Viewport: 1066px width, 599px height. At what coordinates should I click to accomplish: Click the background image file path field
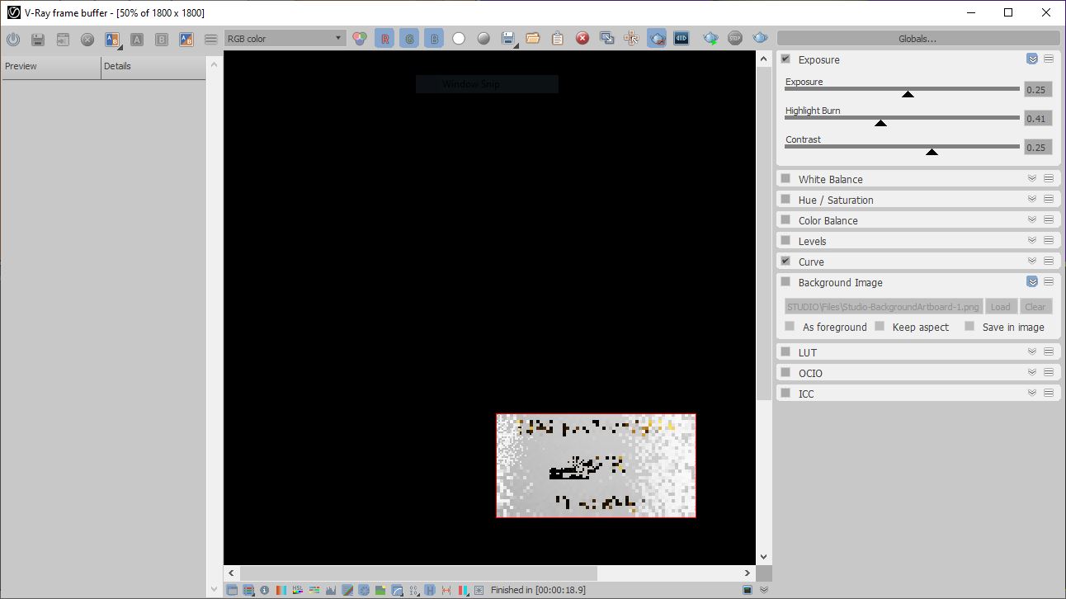(884, 307)
